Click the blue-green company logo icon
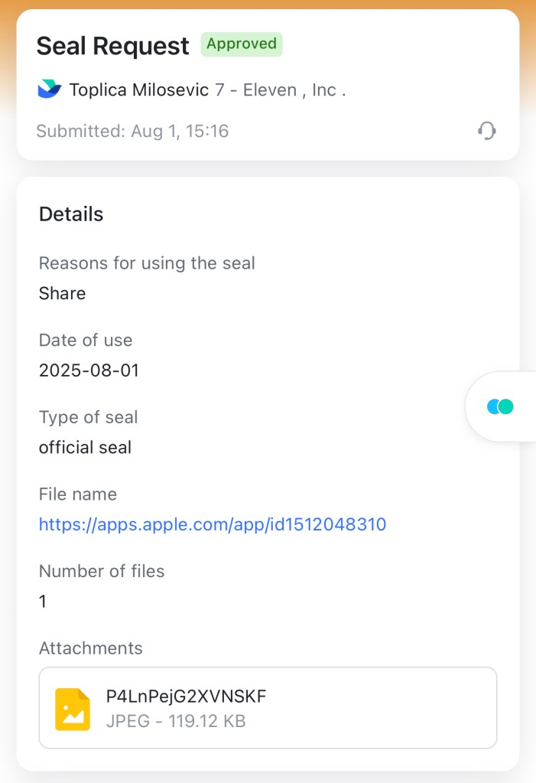Image resolution: width=536 pixels, height=783 pixels. 50,90
